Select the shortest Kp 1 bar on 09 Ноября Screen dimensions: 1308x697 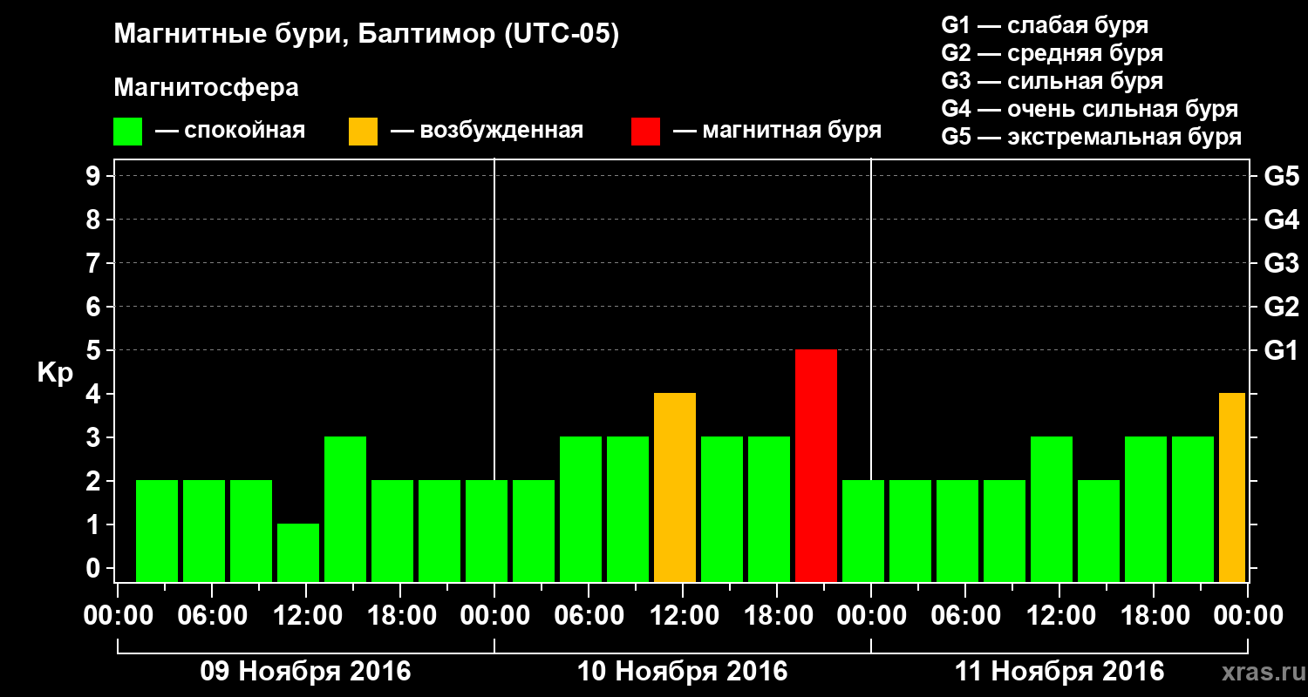[298, 553]
